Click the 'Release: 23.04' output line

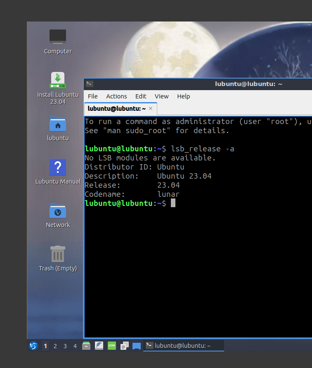132,185
